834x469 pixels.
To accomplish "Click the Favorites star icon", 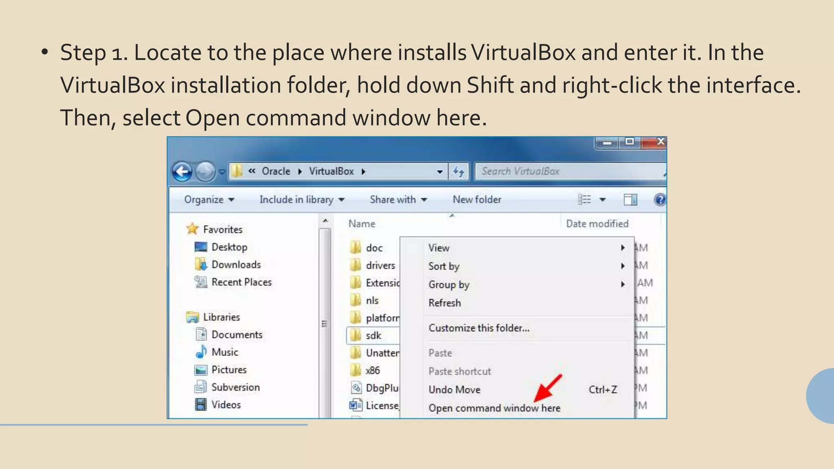I will tap(192, 229).
